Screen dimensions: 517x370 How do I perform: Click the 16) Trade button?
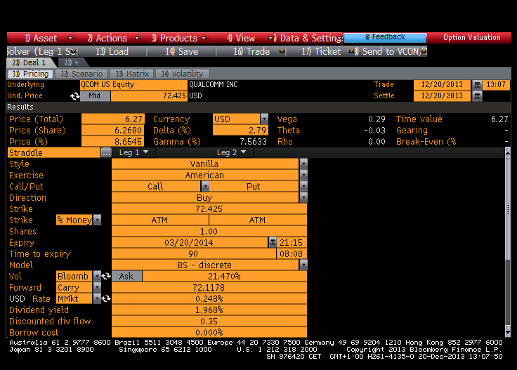[x=251, y=52]
